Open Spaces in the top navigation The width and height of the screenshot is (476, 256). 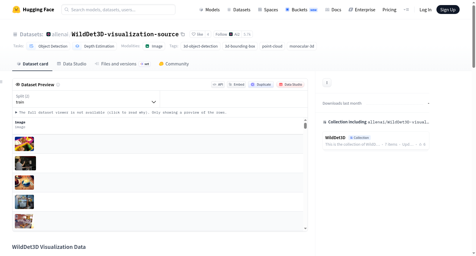pyautogui.click(x=268, y=10)
